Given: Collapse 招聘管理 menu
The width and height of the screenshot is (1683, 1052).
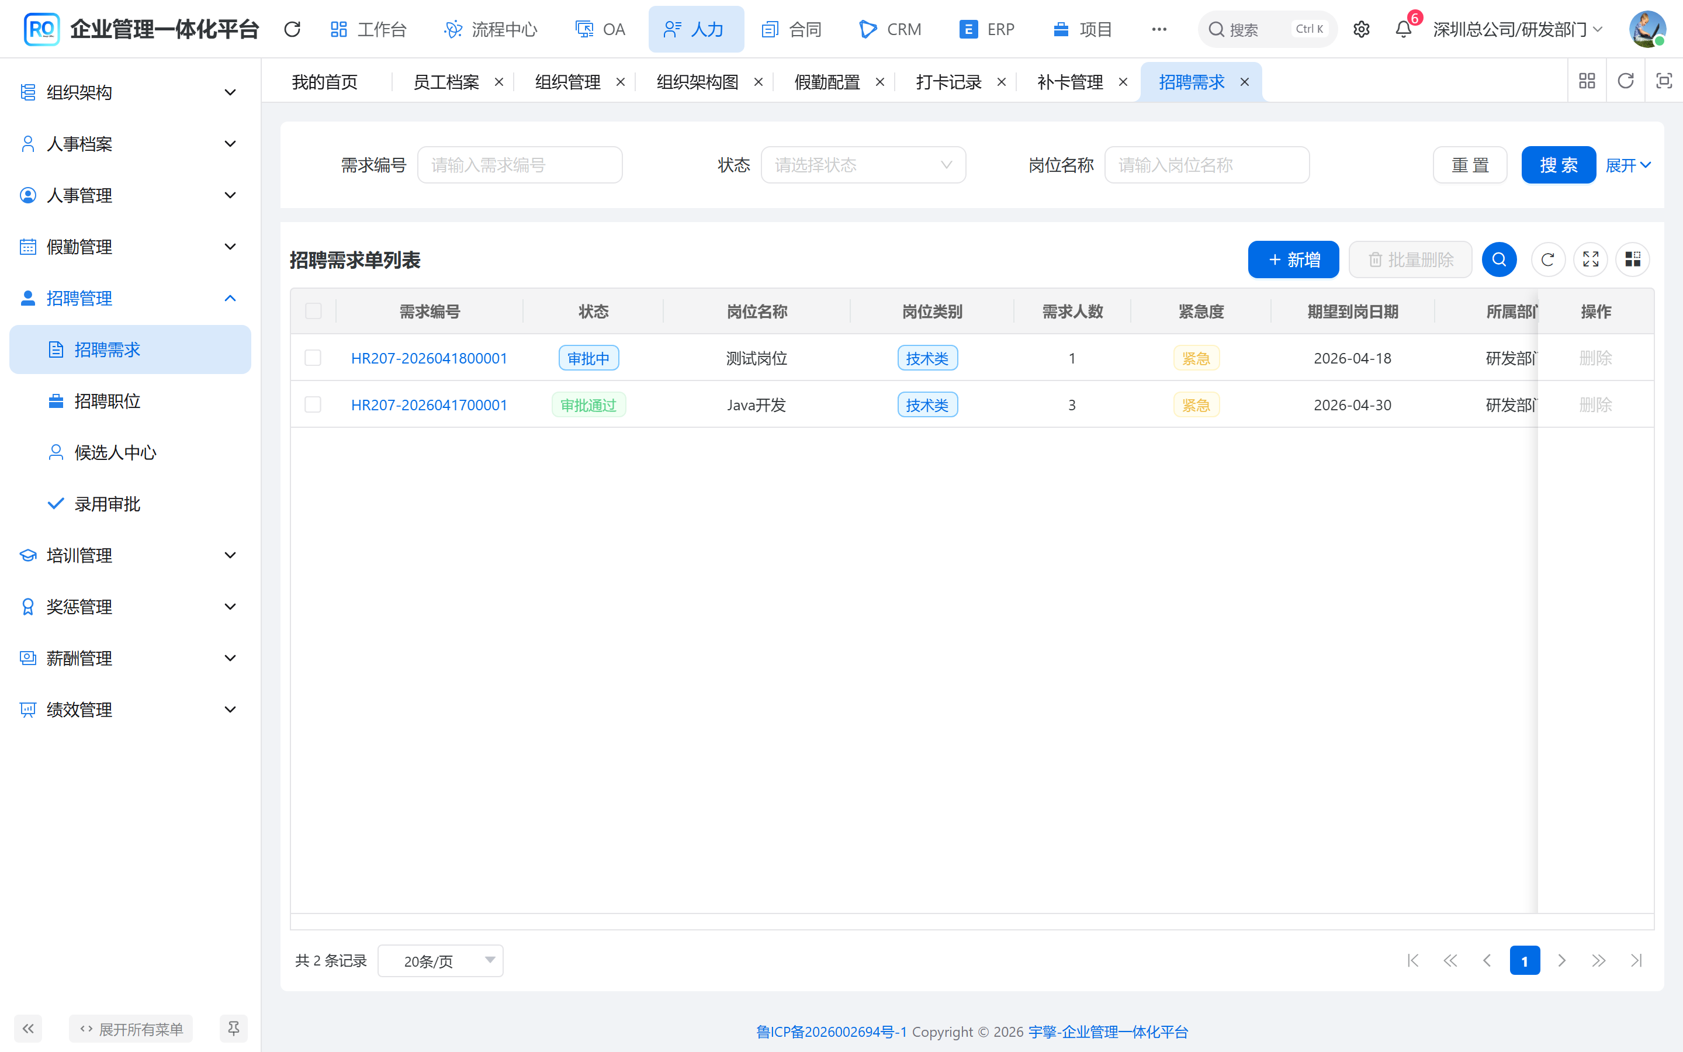Looking at the screenshot, I should (x=130, y=298).
